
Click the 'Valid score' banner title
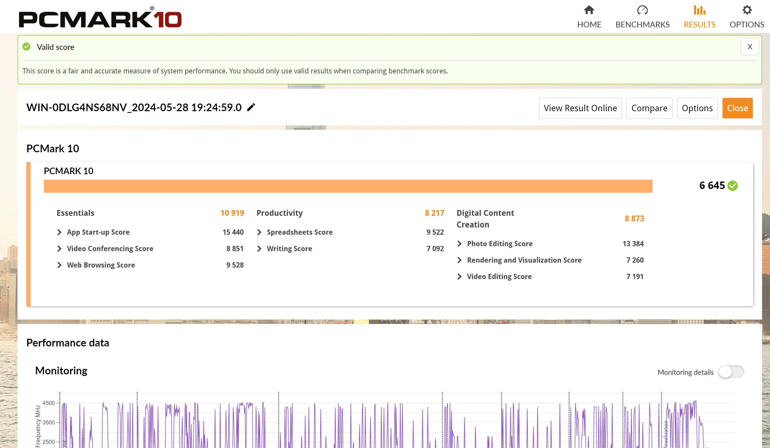click(56, 47)
